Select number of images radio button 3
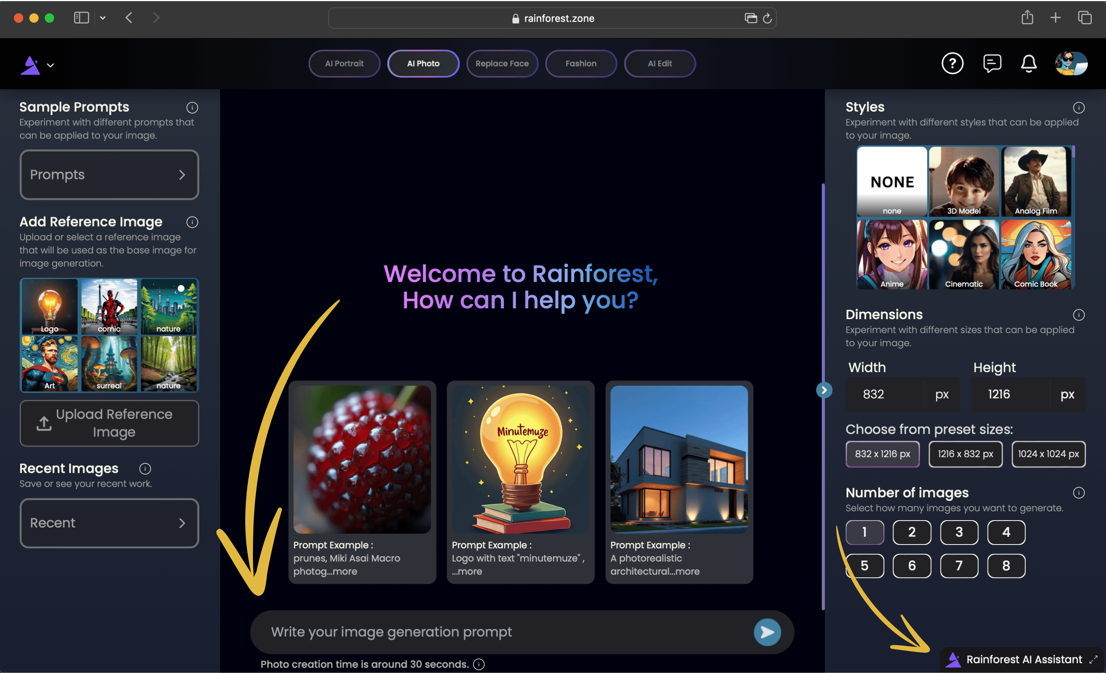1106x673 pixels. coord(958,532)
